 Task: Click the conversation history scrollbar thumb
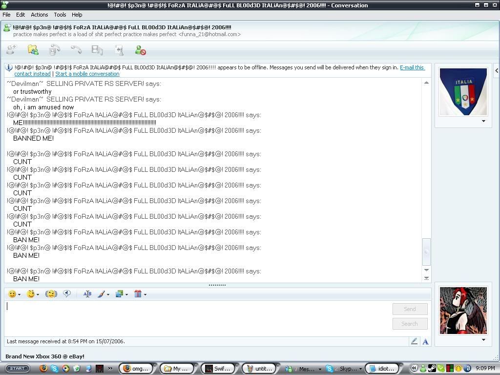(426, 251)
